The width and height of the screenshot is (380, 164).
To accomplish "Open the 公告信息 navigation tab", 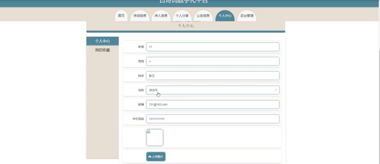I will 203,16.
